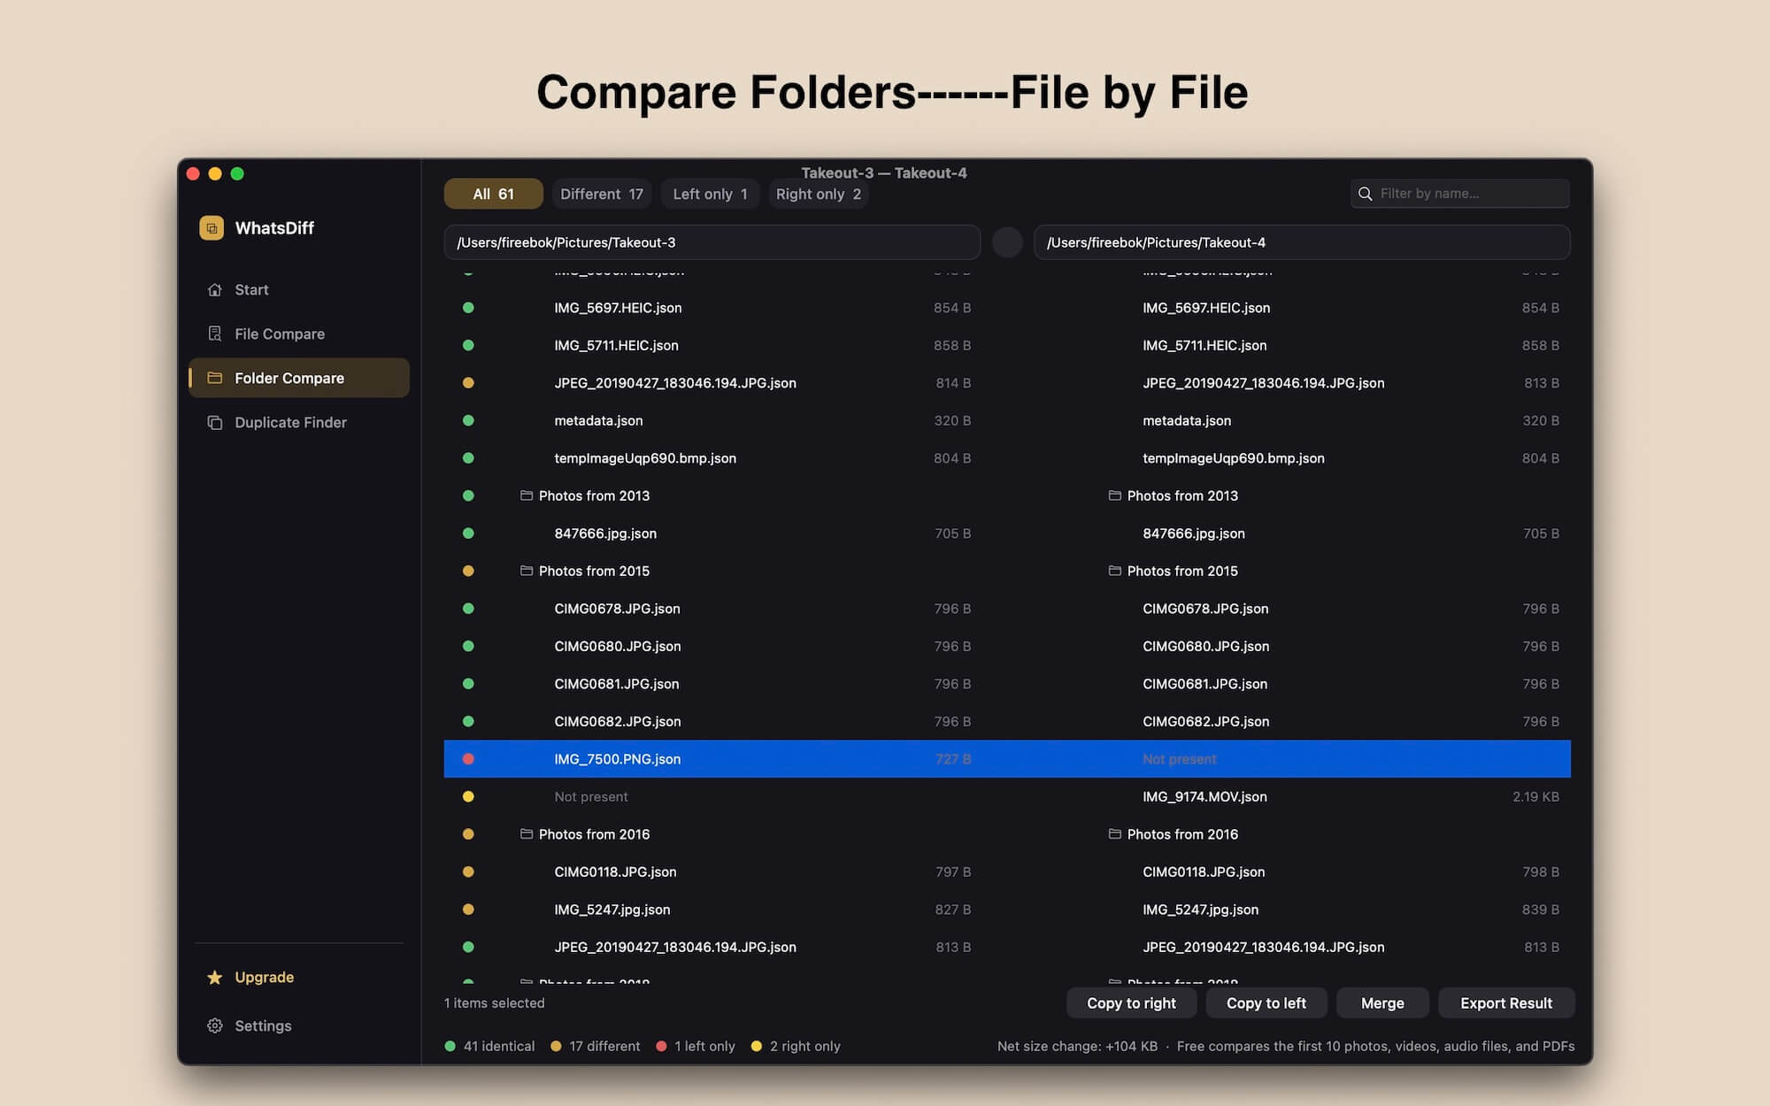Click the round button between folder paths

pyautogui.click(x=1007, y=242)
